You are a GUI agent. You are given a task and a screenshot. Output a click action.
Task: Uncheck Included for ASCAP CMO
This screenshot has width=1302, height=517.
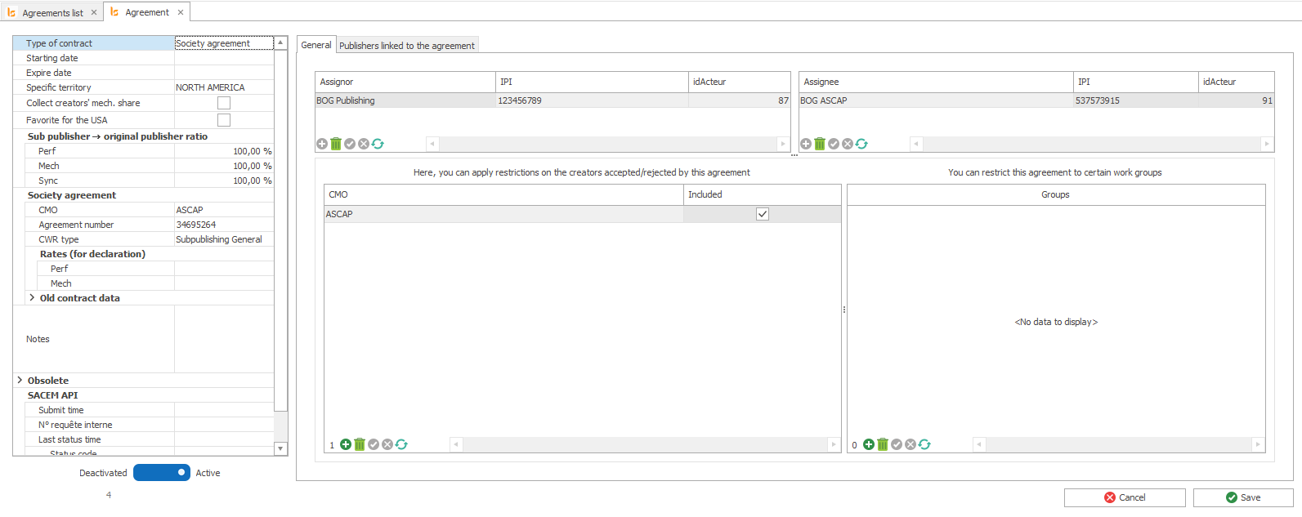coord(763,214)
